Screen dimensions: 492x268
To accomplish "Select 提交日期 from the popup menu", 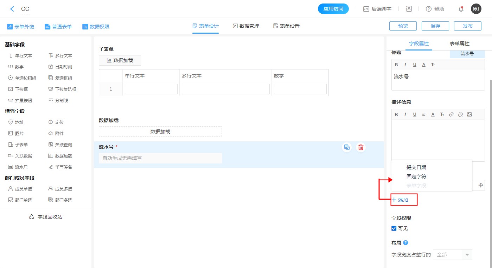I will point(416,167).
